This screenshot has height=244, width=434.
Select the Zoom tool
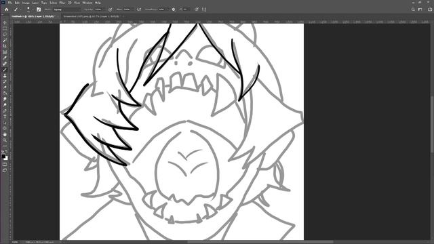tap(5, 140)
